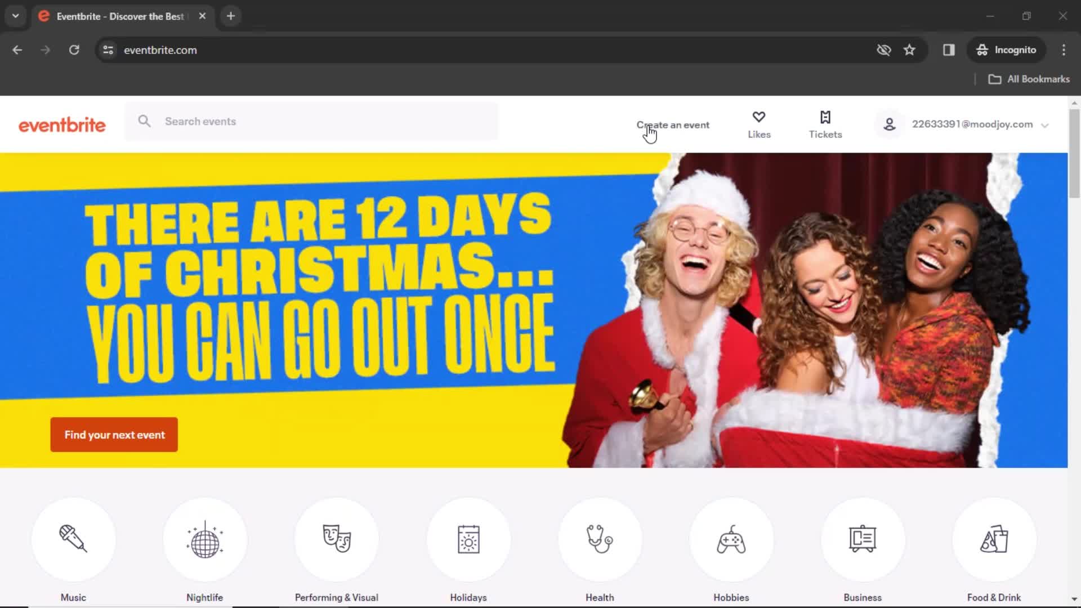Image resolution: width=1081 pixels, height=608 pixels.
Task: Select the Performing & Visual category icon
Action: [336, 539]
